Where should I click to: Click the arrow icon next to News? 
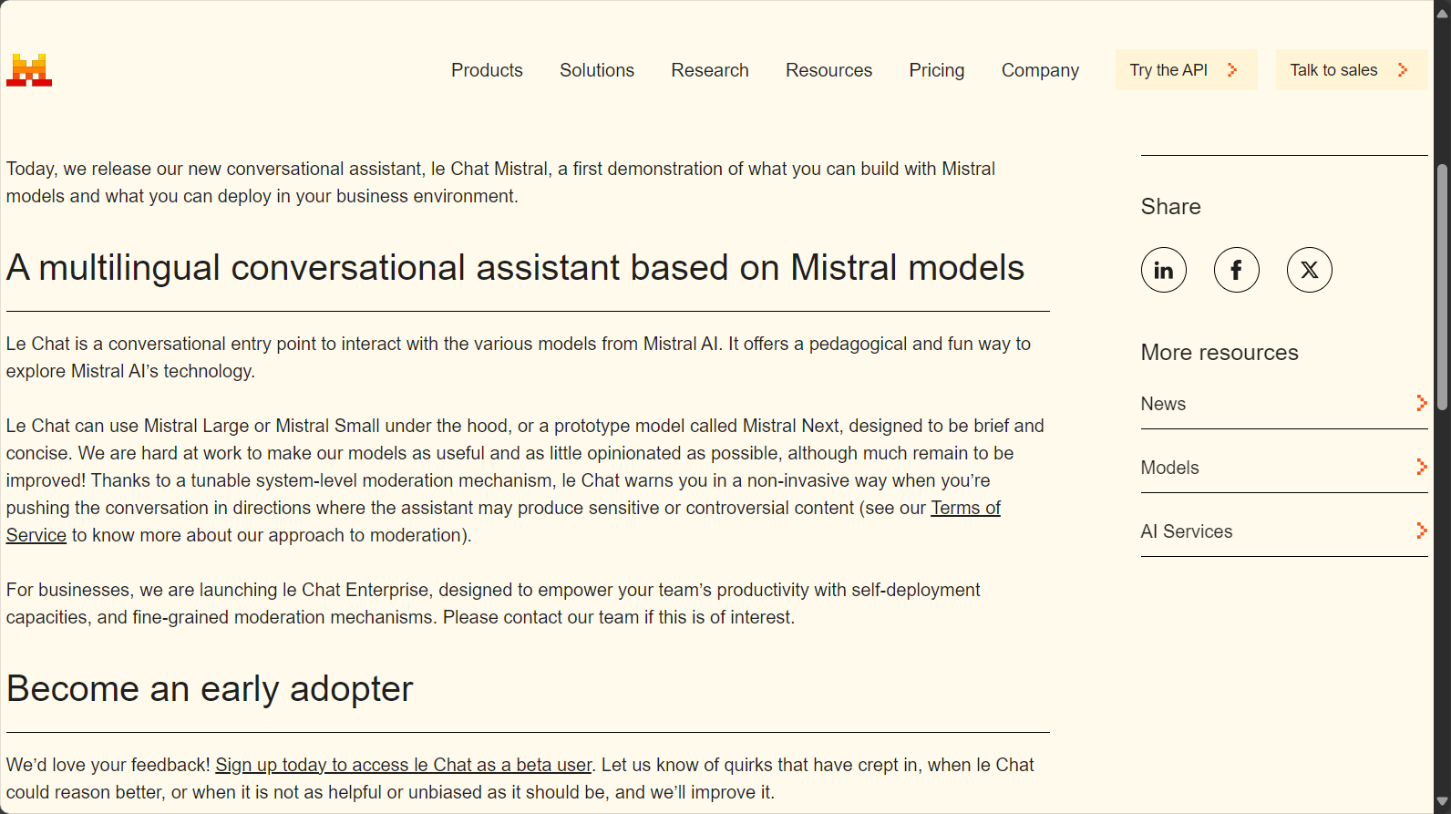(1421, 403)
